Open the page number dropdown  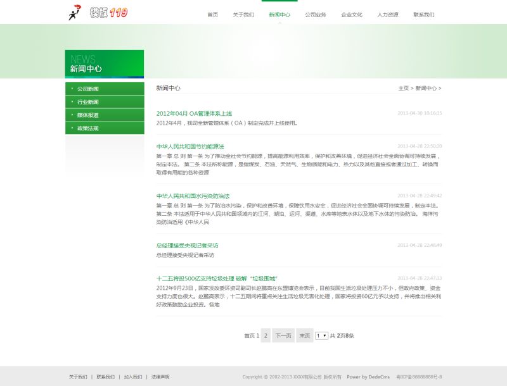point(322,335)
